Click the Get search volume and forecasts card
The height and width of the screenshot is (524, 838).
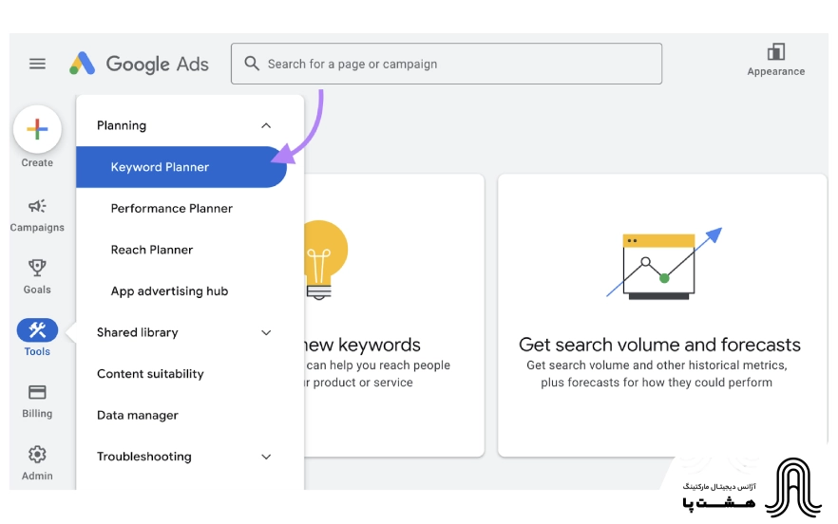659,315
